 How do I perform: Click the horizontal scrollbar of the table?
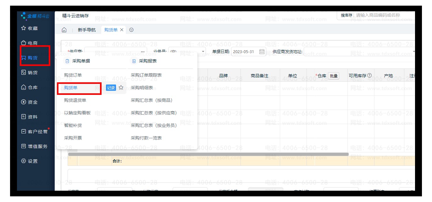pyautogui.click(x=208, y=154)
